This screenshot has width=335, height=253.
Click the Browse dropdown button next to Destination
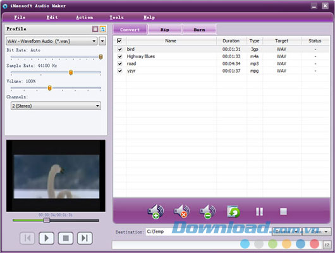tap(286, 231)
